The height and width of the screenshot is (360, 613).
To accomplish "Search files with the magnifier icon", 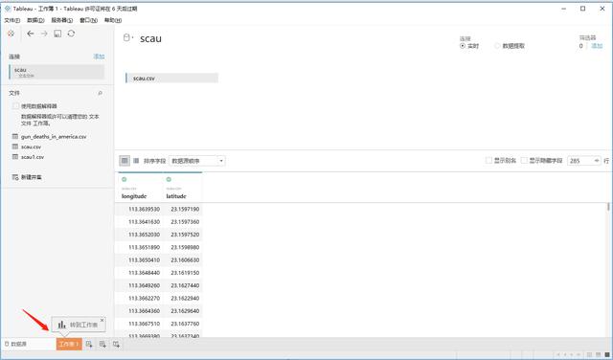I will (x=100, y=93).
